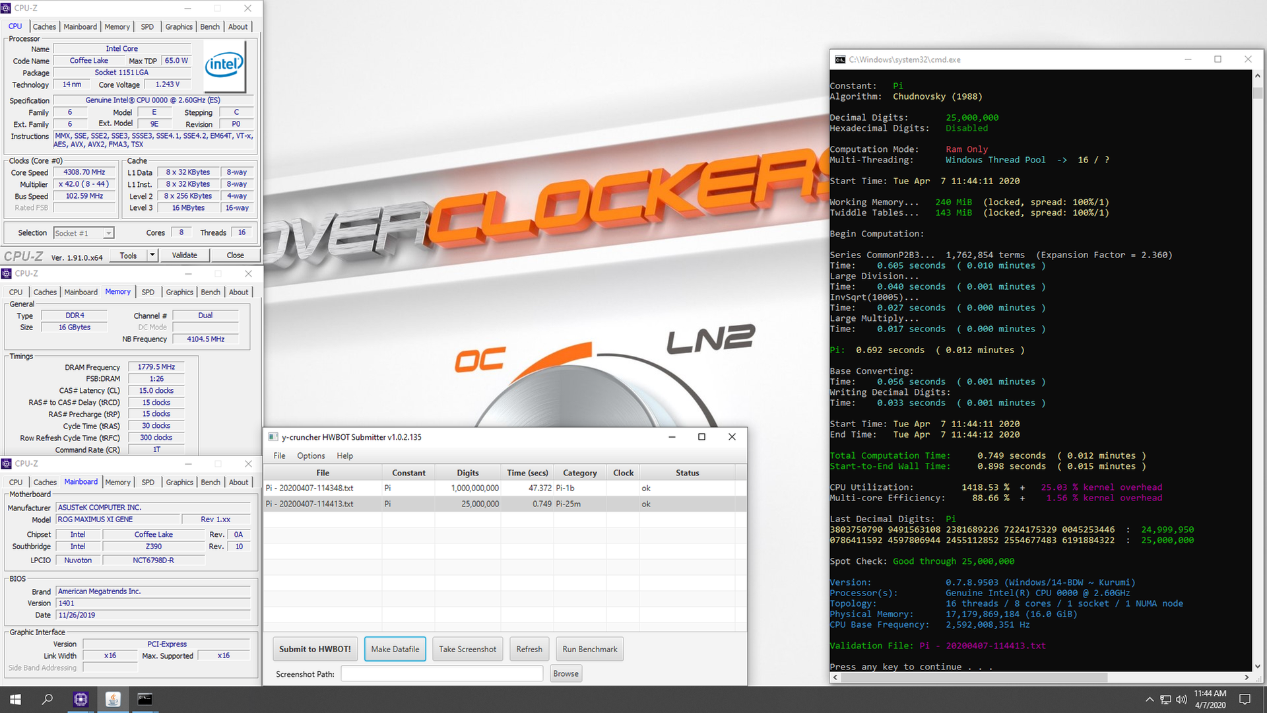Open About tab in top CPU-Z window
The height and width of the screenshot is (713, 1267).
(238, 27)
